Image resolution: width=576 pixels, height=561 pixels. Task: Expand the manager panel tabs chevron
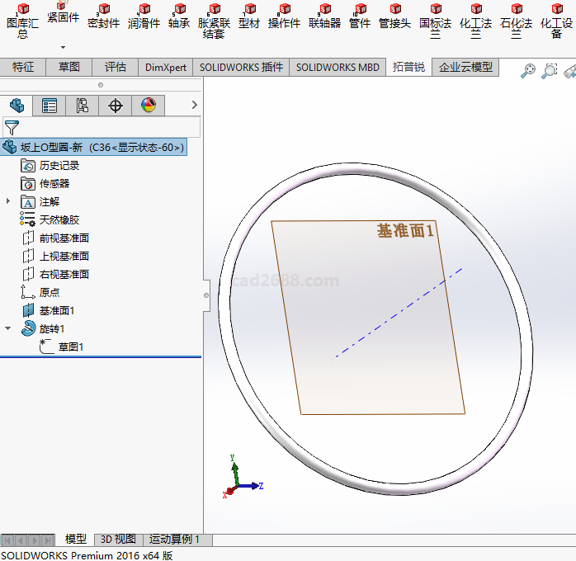click(195, 105)
